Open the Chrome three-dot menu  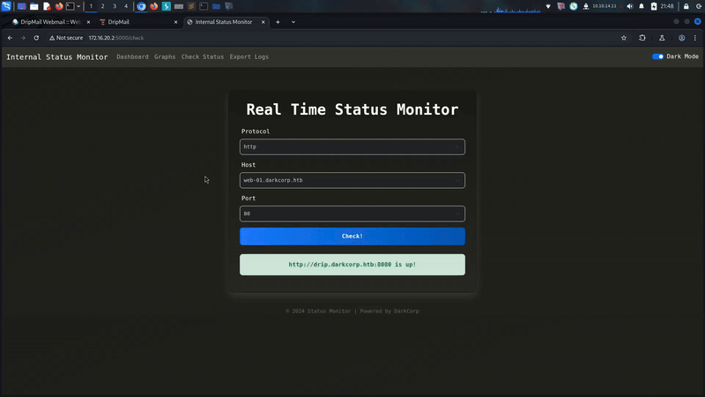[696, 38]
